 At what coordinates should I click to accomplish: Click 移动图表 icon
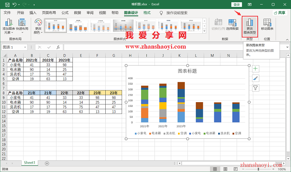pos(267,24)
